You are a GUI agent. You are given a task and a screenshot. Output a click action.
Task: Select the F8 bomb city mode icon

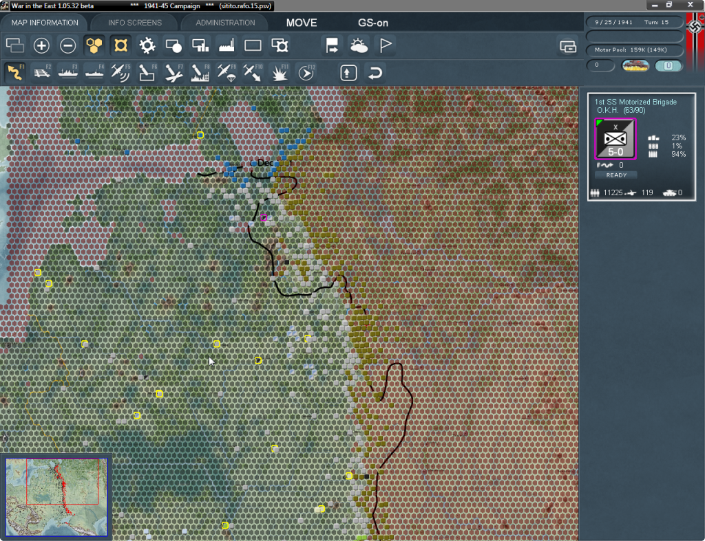pyautogui.click(x=200, y=73)
